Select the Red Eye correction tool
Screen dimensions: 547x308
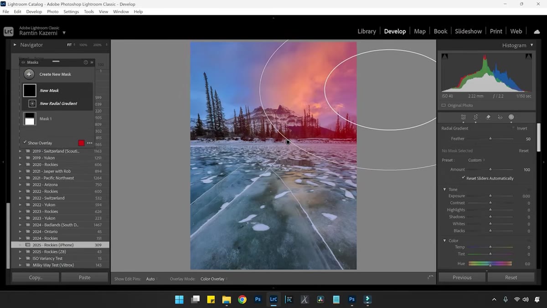(500, 117)
